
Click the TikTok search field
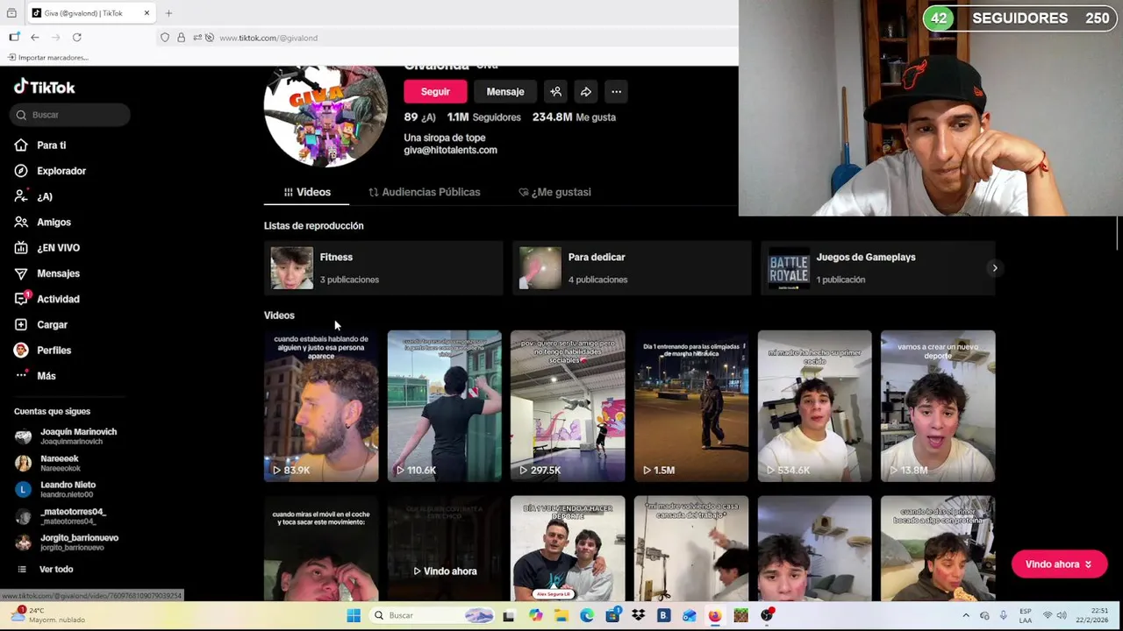tap(70, 115)
